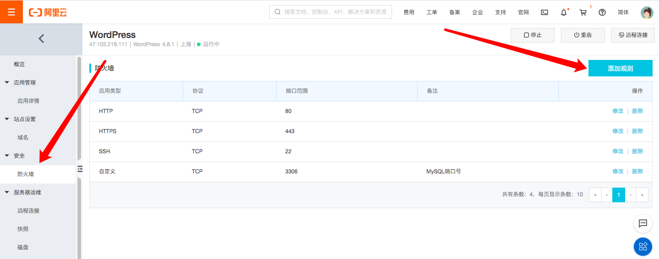Open 应用详情 in the sidebar

coord(28,101)
